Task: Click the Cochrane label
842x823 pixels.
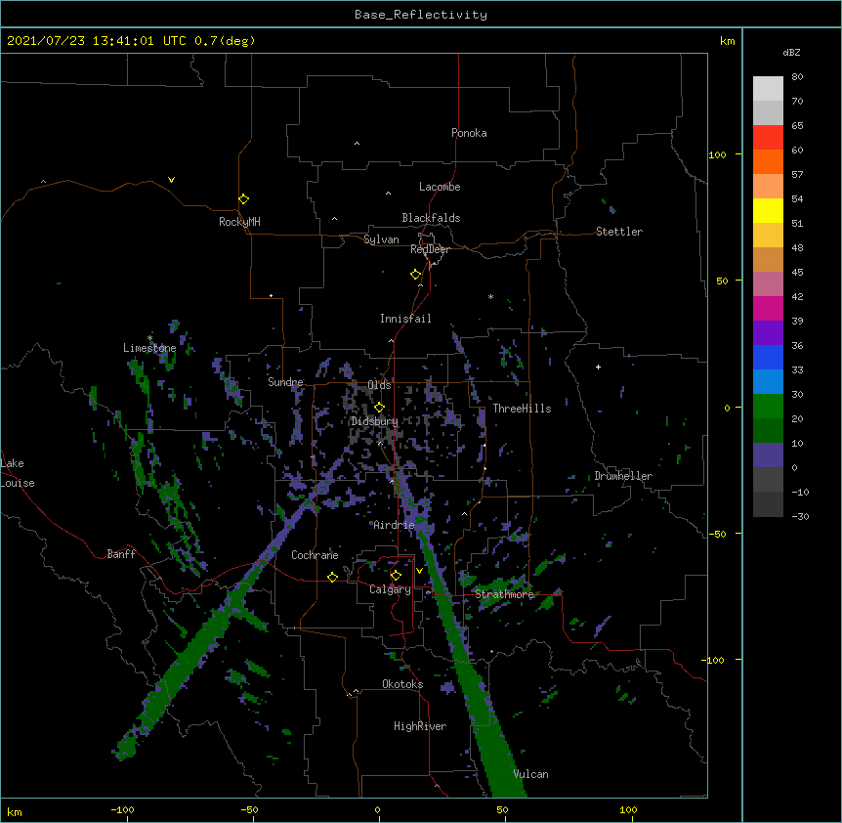Action: click(x=315, y=555)
